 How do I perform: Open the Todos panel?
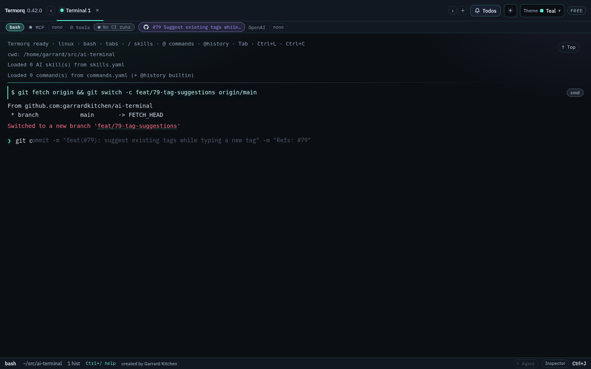486,11
